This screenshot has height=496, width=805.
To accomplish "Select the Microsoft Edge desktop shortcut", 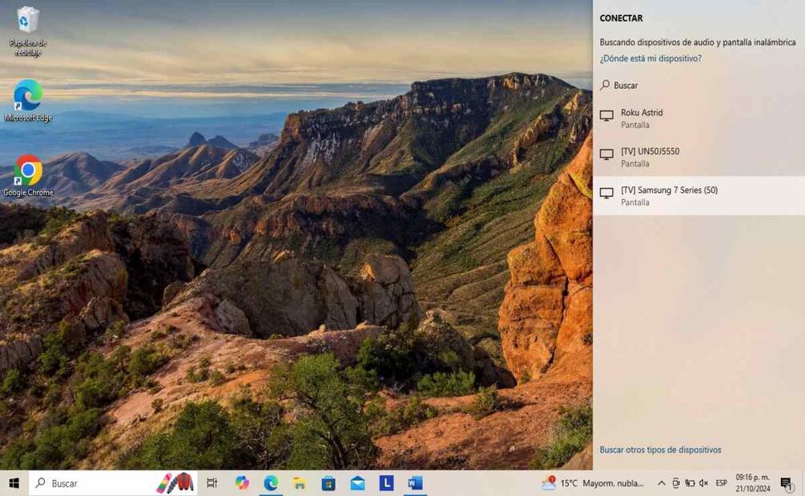I will pos(28,96).
